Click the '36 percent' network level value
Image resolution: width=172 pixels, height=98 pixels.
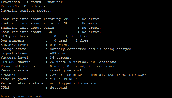(x=61, y=58)
